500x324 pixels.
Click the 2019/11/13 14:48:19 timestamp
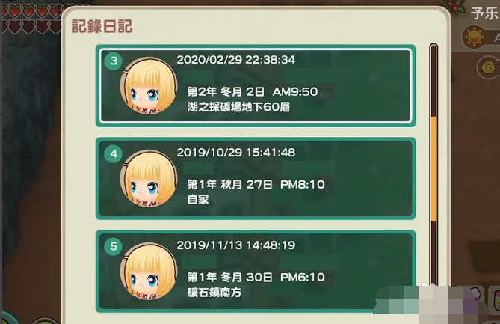(x=236, y=245)
